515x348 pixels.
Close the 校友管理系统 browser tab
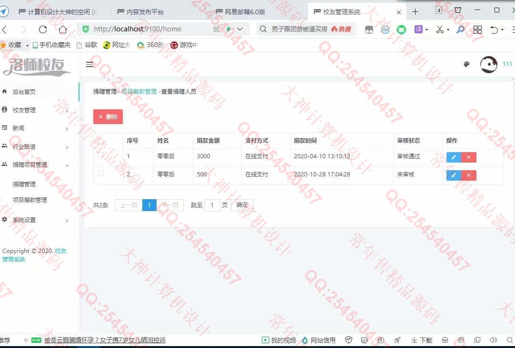(x=399, y=12)
